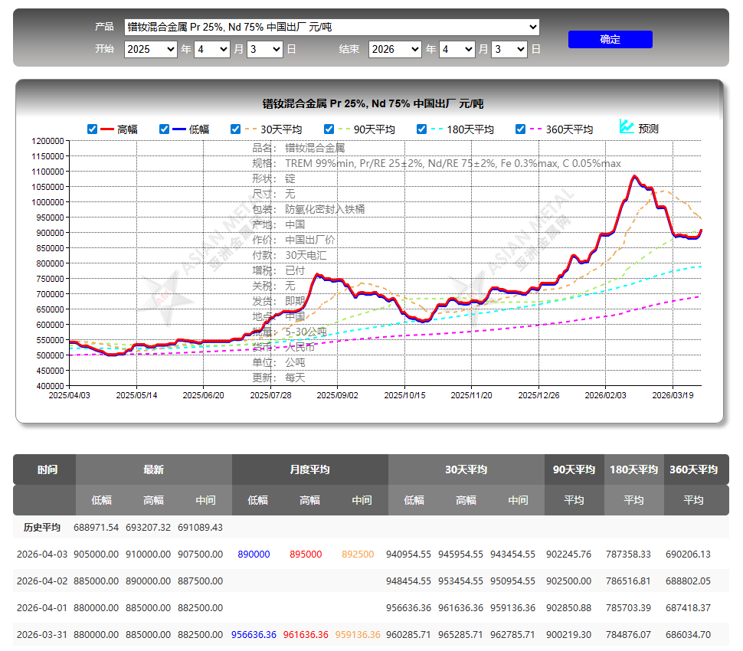Click the 时间 table header
The image size is (743, 651).
tap(47, 469)
